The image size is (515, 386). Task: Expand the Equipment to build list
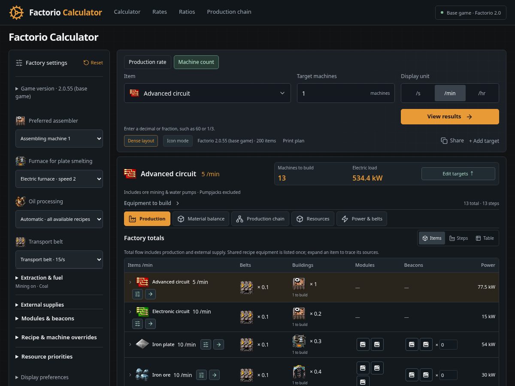pyautogui.click(x=152, y=203)
